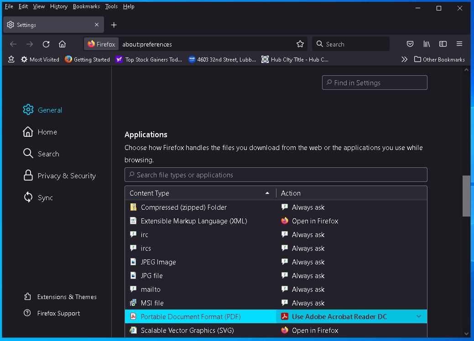This screenshot has width=474, height=341.
Task: Click the vertical scrollbar thumb in settings
Action: point(466,196)
